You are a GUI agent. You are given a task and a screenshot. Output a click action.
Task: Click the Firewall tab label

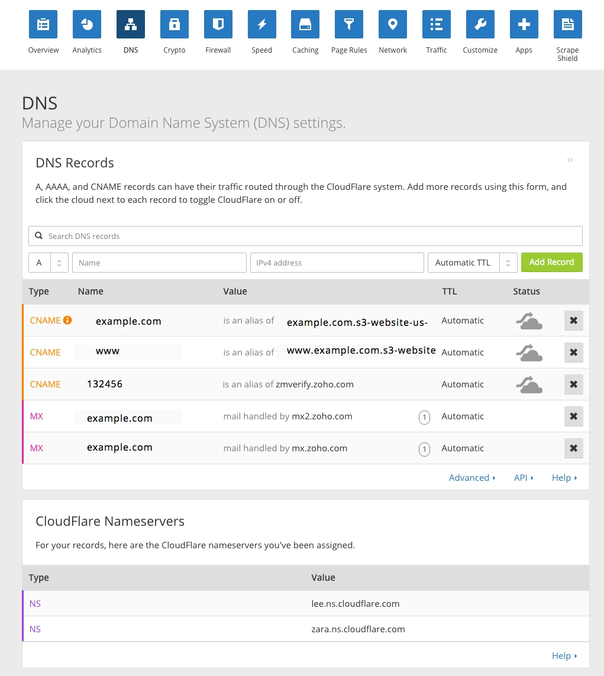(218, 50)
